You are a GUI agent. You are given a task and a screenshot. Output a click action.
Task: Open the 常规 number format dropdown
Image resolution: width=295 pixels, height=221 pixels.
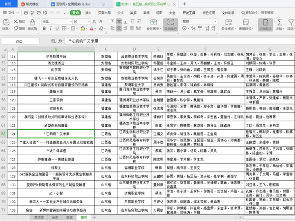[x=215, y=22]
